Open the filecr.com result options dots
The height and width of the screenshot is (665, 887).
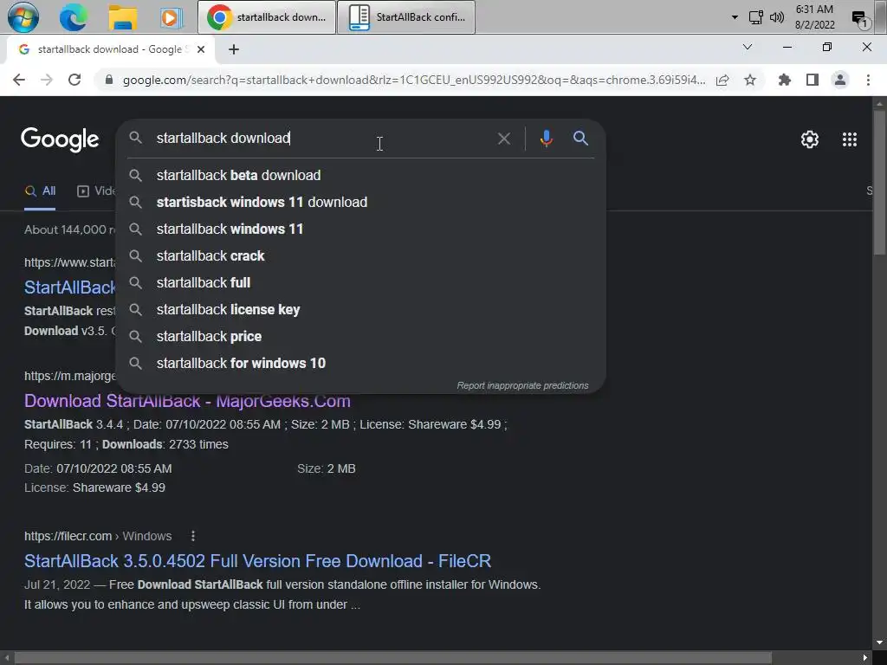[193, 535]
